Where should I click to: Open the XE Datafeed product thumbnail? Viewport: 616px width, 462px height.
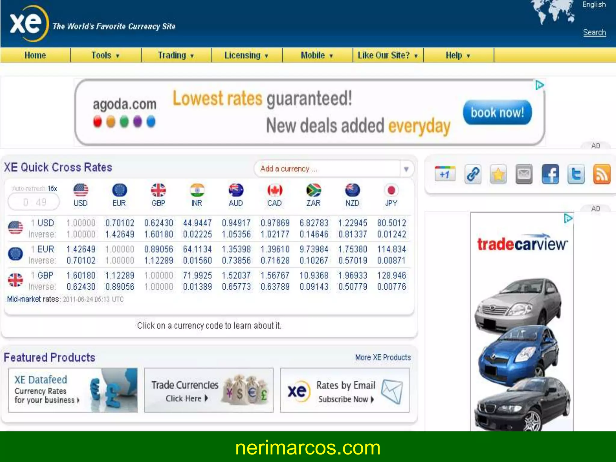(73, 390)
